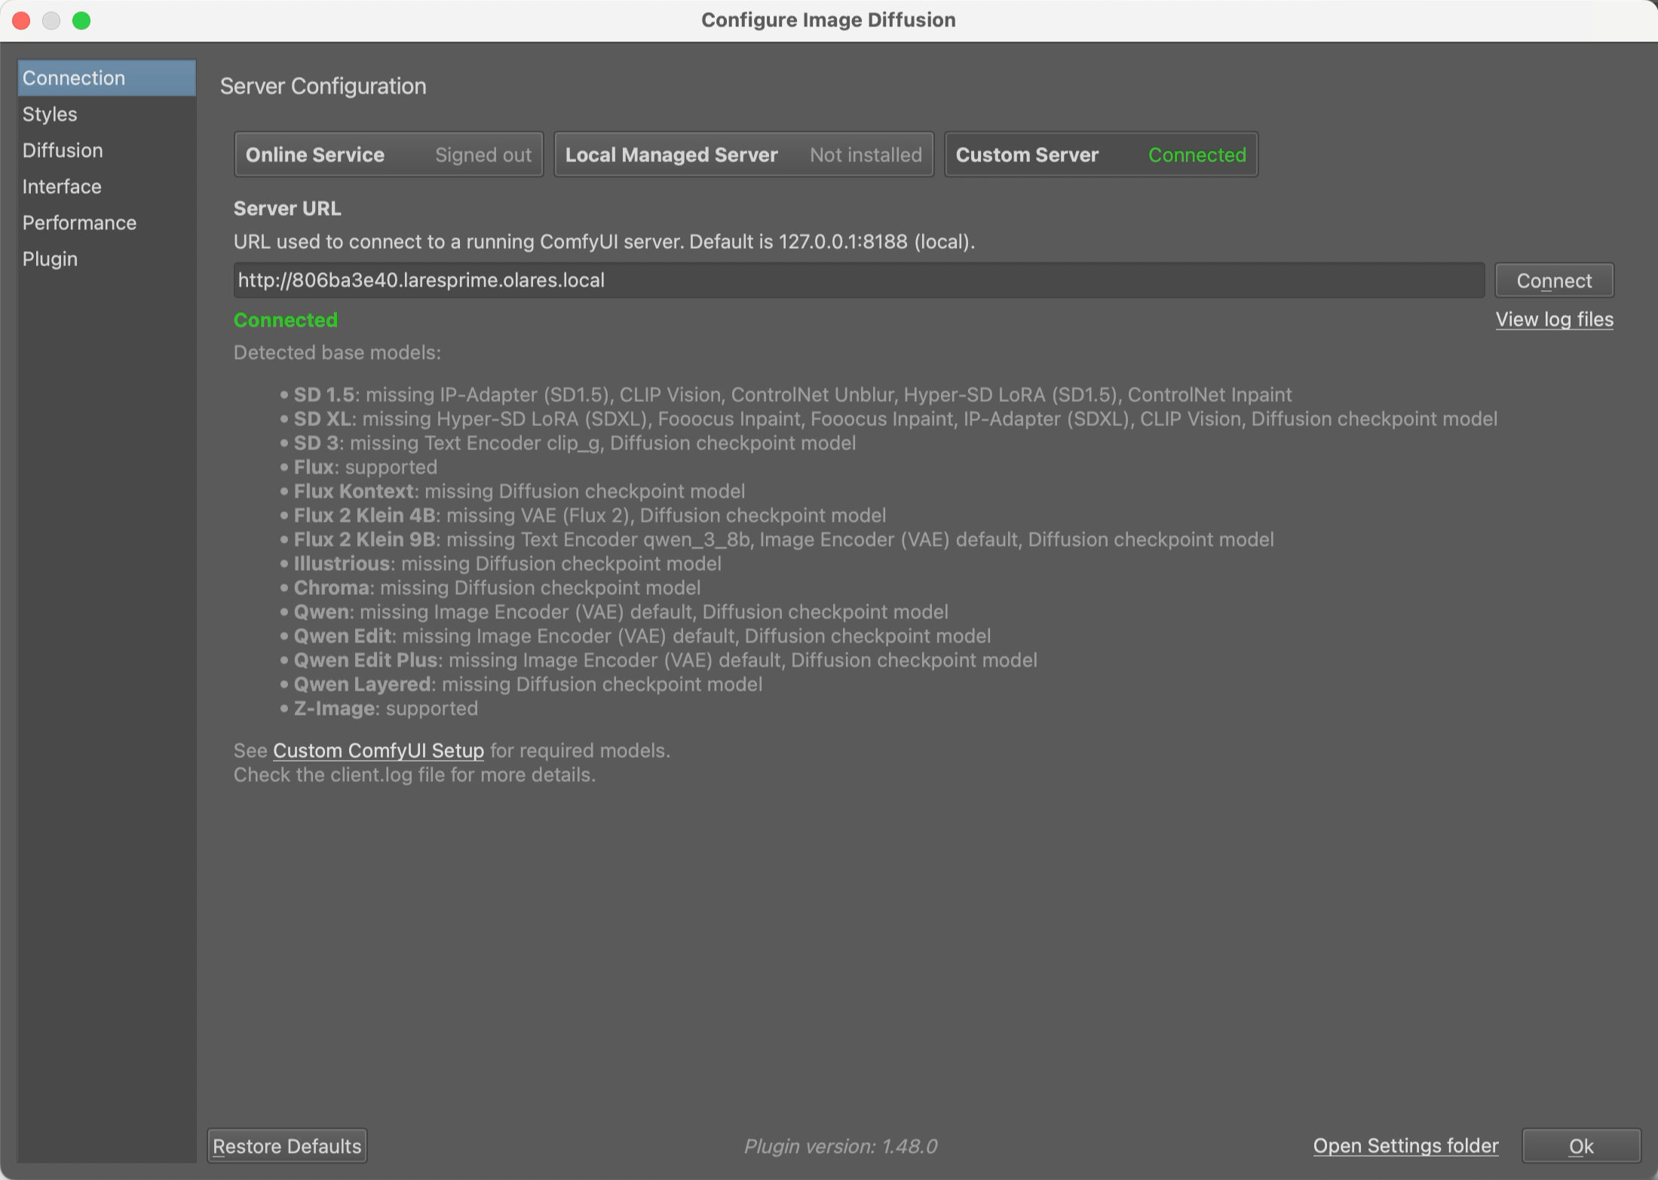Screen dimensions: 1658x1180
Task: Click the green Connected status text
Action: (286, 320)
